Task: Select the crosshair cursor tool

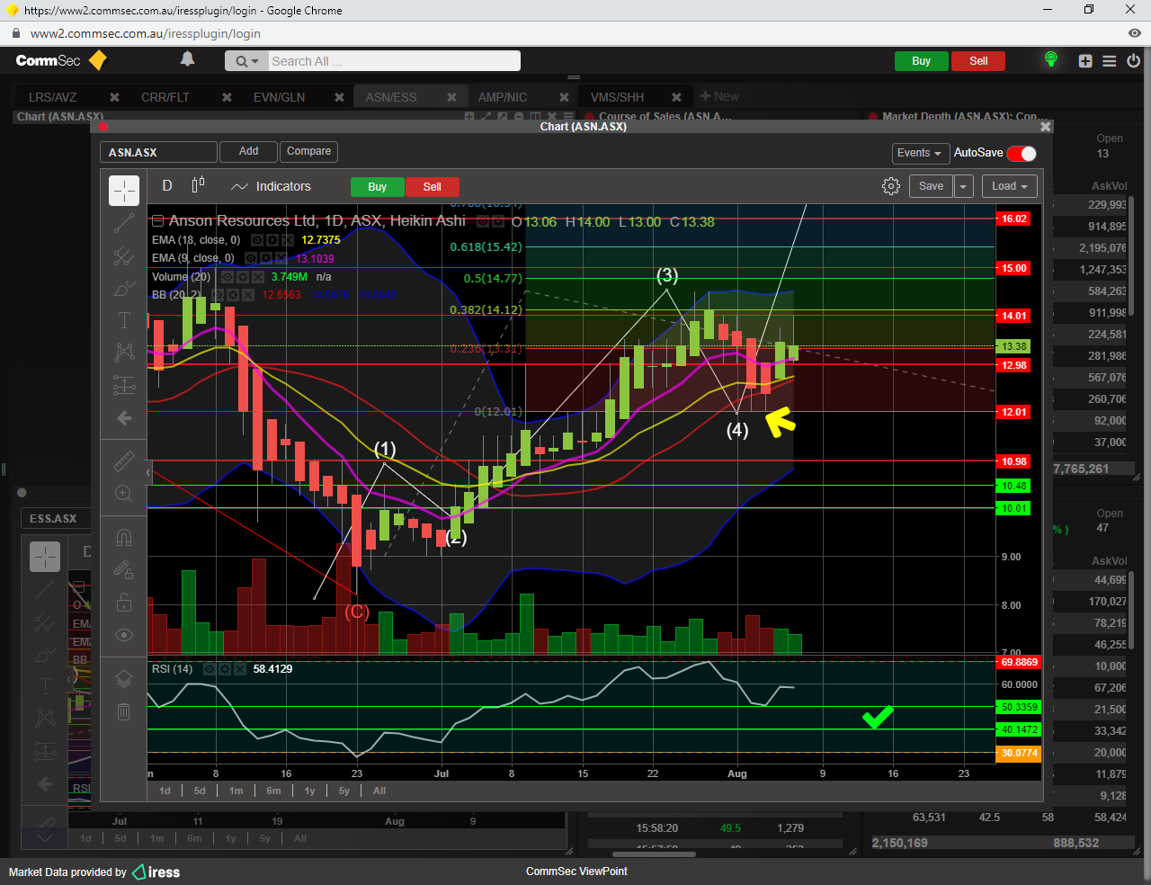Action: click(124, 191)
